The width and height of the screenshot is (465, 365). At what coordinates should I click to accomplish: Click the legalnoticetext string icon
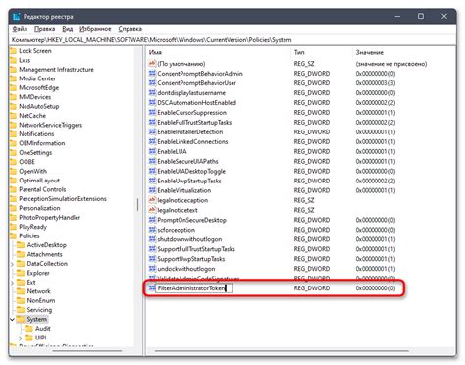pyautogui.click(x=152, y=210)
